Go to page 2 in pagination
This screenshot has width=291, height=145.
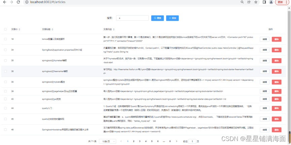[x=134, y=141]
